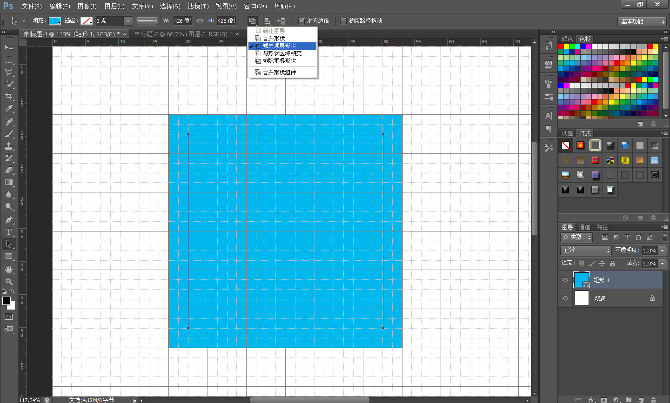670x403 pixels.
Task: Open the 滤镜(T) menu
Action: click(x=198, y=6)
